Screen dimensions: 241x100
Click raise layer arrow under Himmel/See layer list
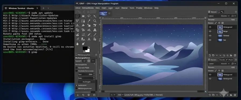217,55
